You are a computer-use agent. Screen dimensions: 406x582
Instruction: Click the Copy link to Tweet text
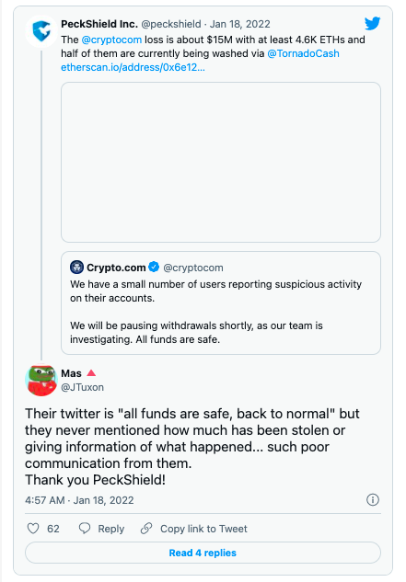203,529
